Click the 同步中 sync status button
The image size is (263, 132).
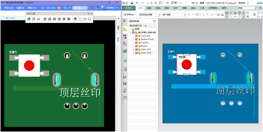click(x=80, y=8)
